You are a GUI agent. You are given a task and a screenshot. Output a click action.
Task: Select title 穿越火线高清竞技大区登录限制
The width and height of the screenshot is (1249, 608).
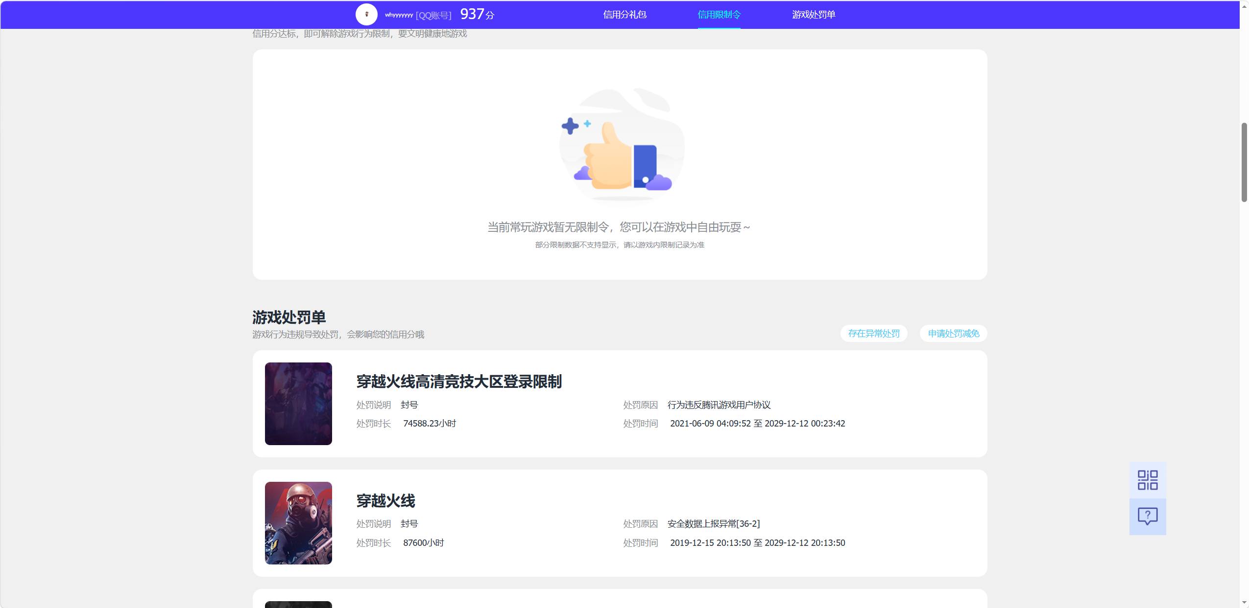[459, 382]
